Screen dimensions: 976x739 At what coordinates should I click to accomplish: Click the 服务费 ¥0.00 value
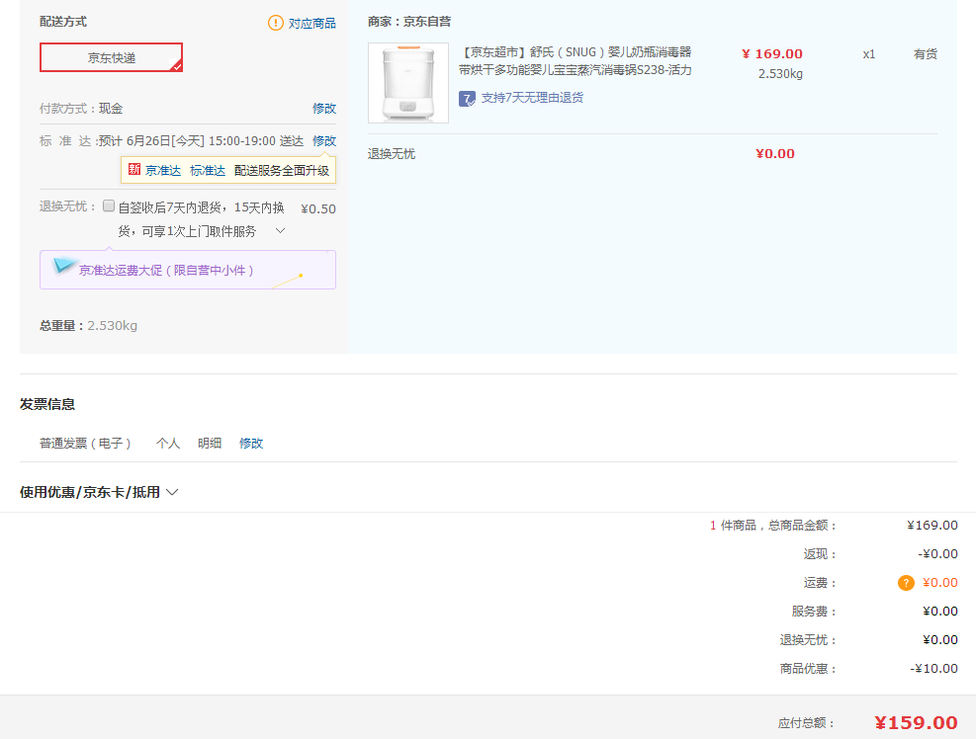pos(940,611)
